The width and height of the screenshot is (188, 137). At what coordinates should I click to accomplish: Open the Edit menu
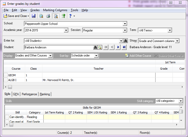(x=14, y=10)
